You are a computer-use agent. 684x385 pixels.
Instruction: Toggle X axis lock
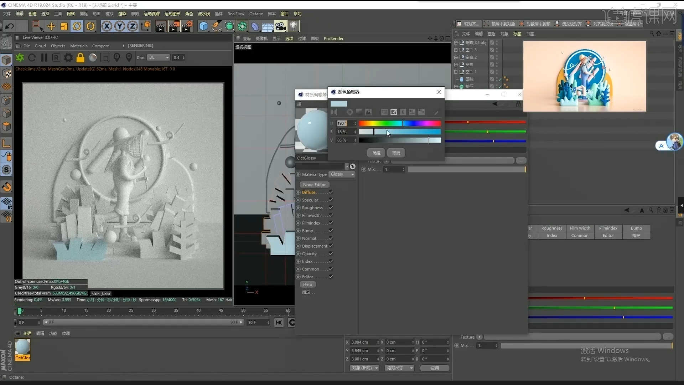(107, 26)
